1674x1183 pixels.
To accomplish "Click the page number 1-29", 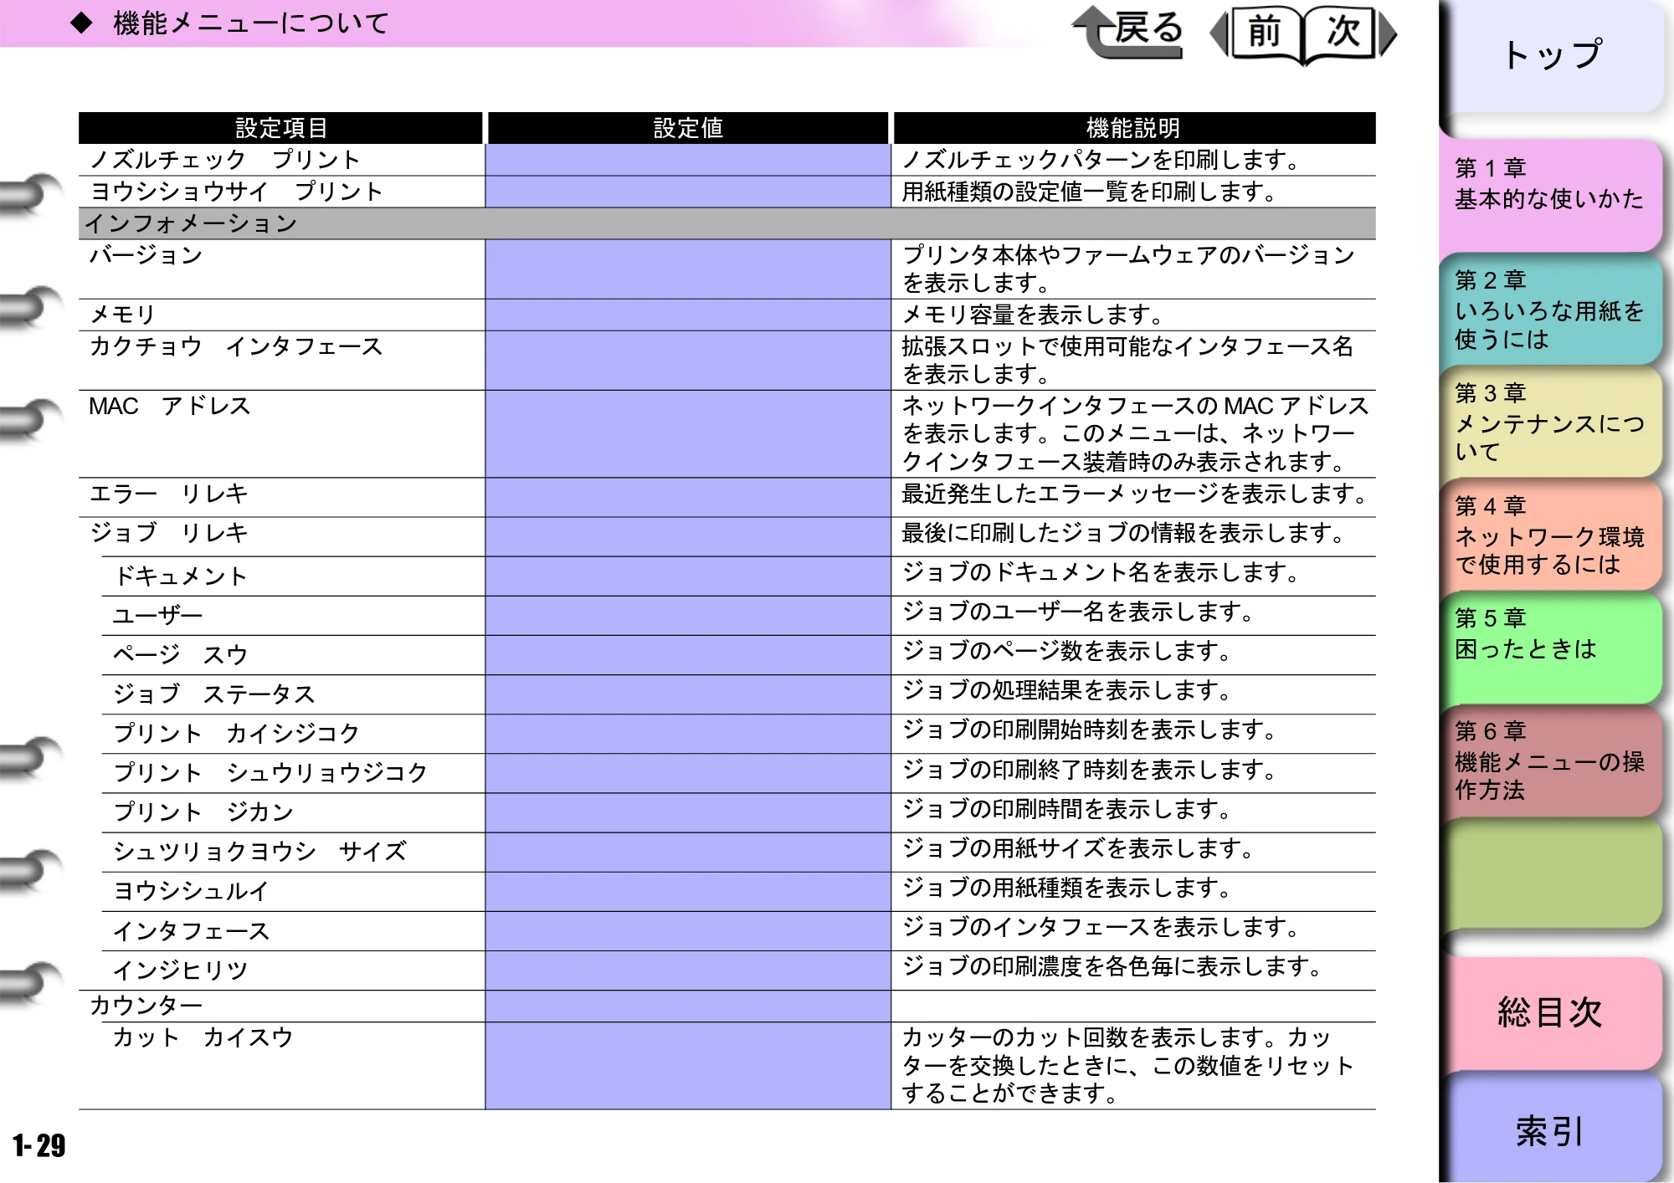I will coord(39,1145).
